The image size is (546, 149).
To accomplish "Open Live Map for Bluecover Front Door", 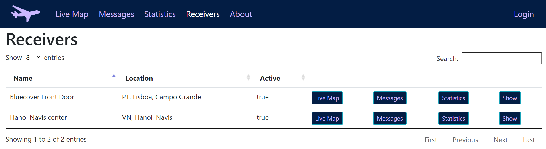I will 327,98.
